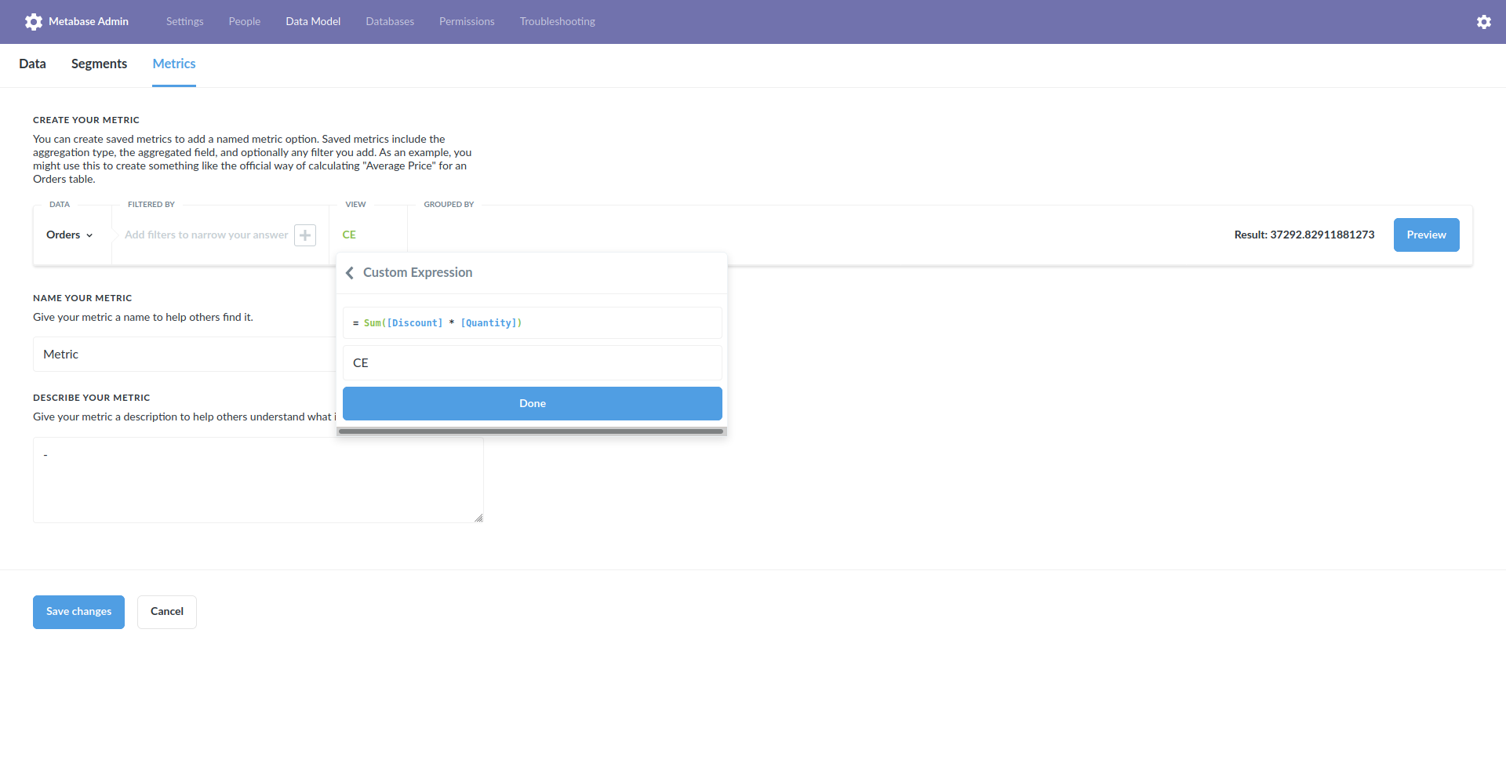
Task: Click the Save changes button
Action: pos(78,613)
